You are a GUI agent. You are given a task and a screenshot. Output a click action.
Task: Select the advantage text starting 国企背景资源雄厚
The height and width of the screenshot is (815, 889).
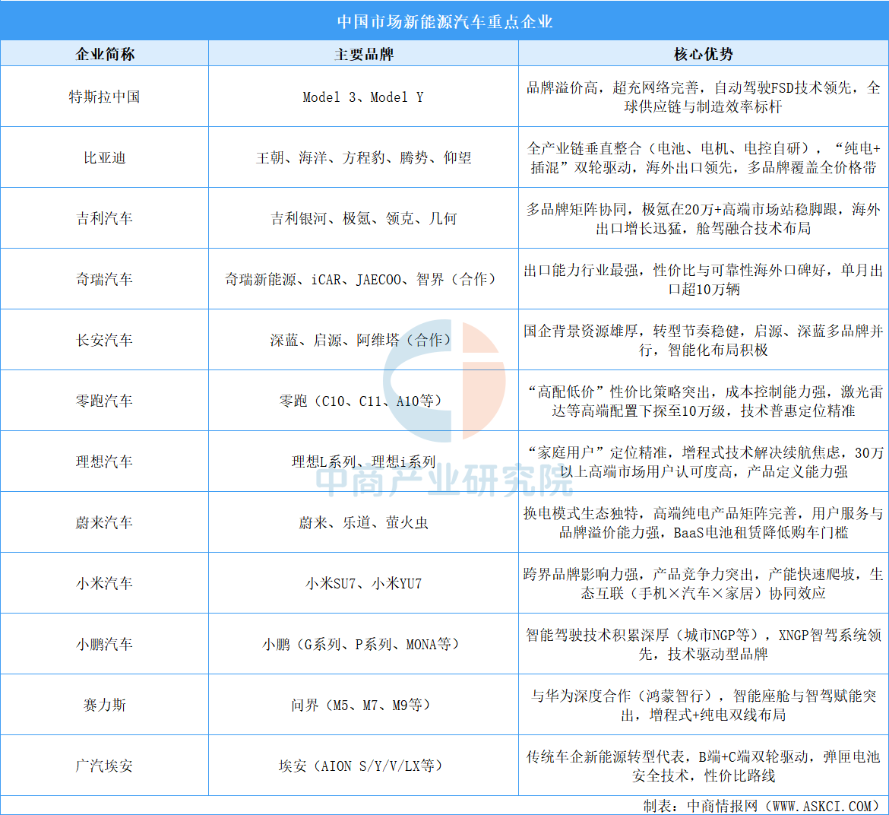click(703, 341)
